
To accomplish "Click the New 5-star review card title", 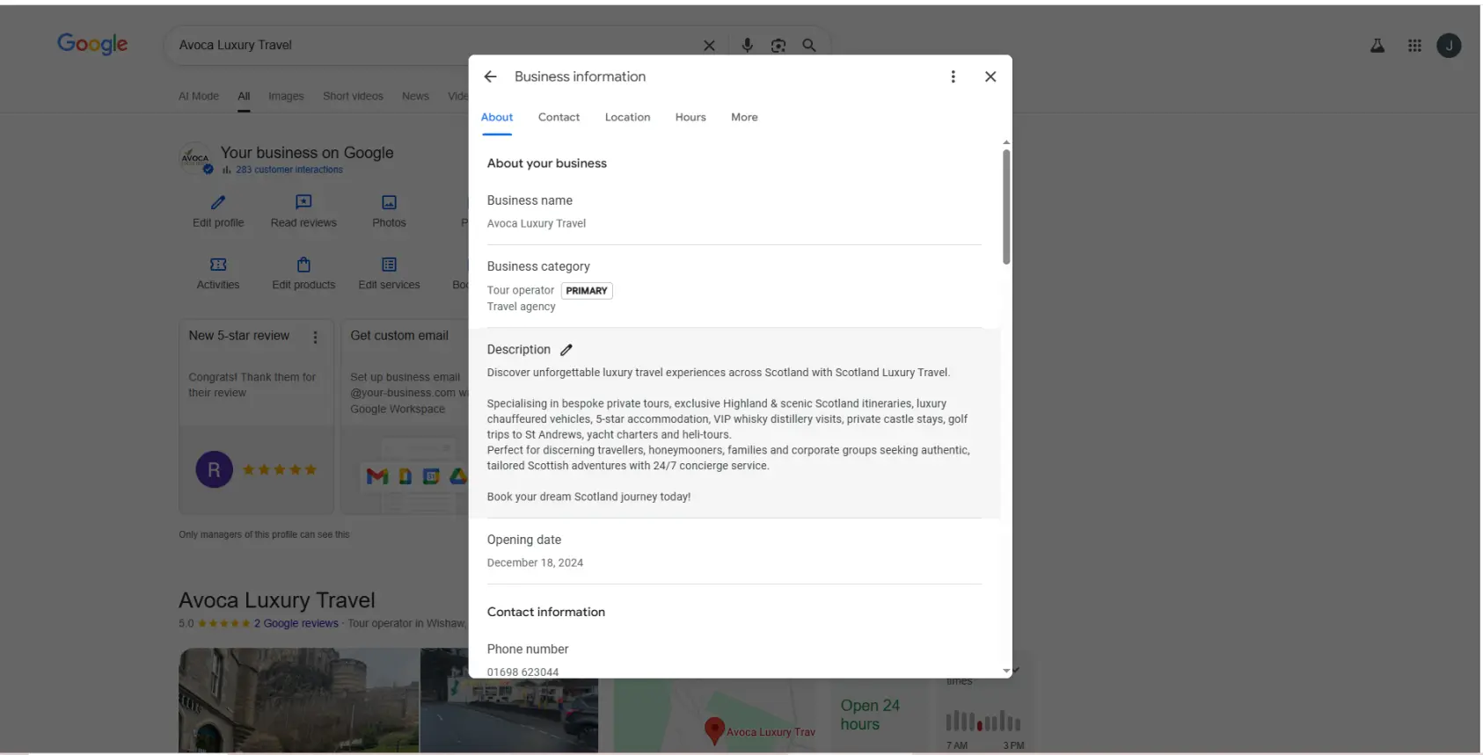I will (x=238, y=336).
